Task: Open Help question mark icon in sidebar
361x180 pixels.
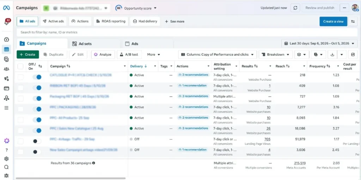Action: pyautogui.click(x=6, y=150)
